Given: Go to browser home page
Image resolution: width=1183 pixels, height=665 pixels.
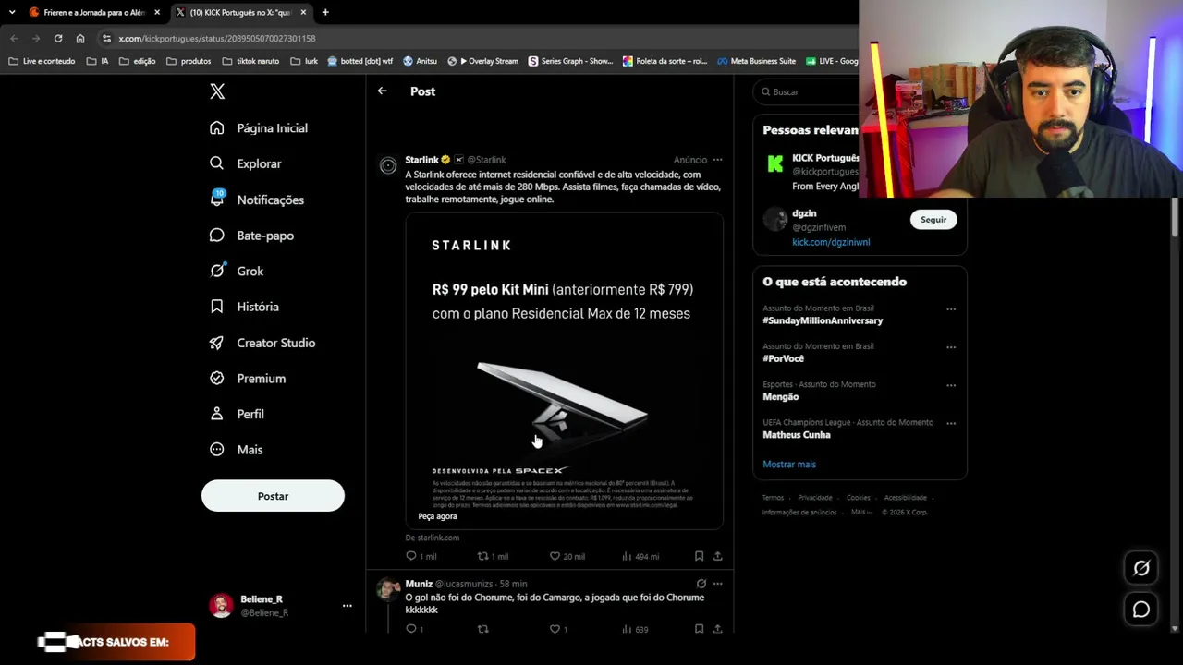Looking at the screenshot, I should click(80, 38).
